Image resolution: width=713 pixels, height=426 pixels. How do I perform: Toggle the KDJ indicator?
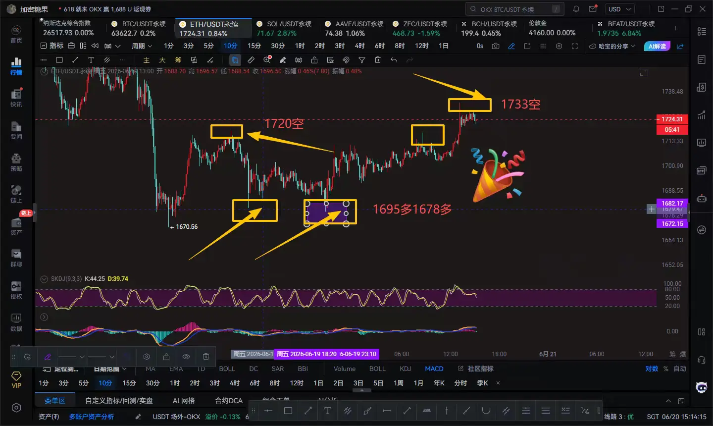[x=406, y=369]
